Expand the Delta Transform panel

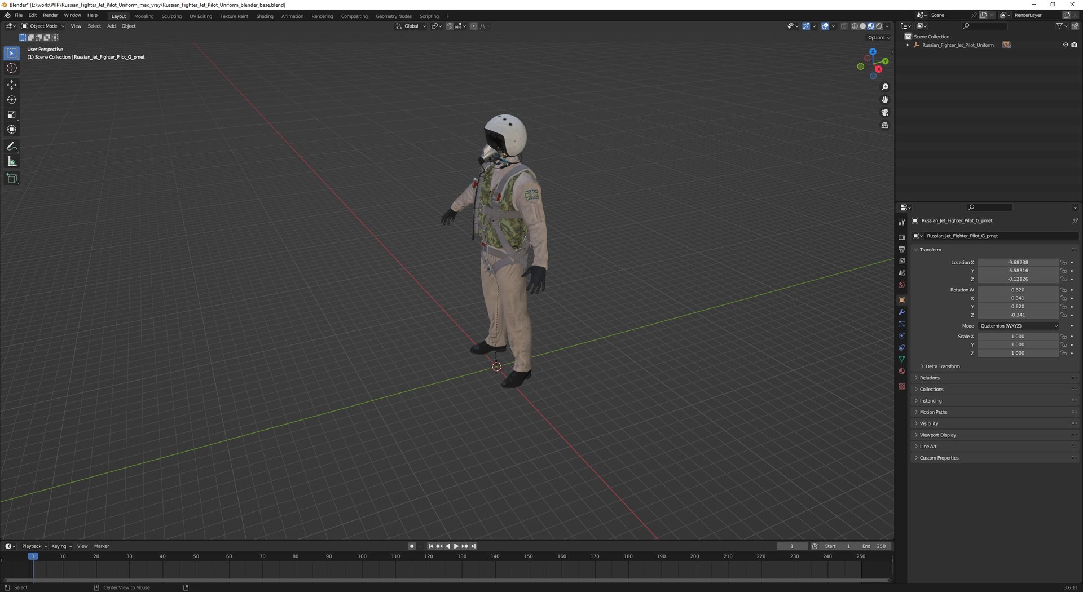[x=942, y=366]
